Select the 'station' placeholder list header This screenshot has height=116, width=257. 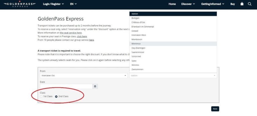pyautogui.click(x=173, y=14)
